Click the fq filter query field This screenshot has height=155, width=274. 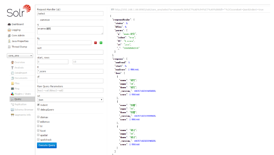point(64,43)
